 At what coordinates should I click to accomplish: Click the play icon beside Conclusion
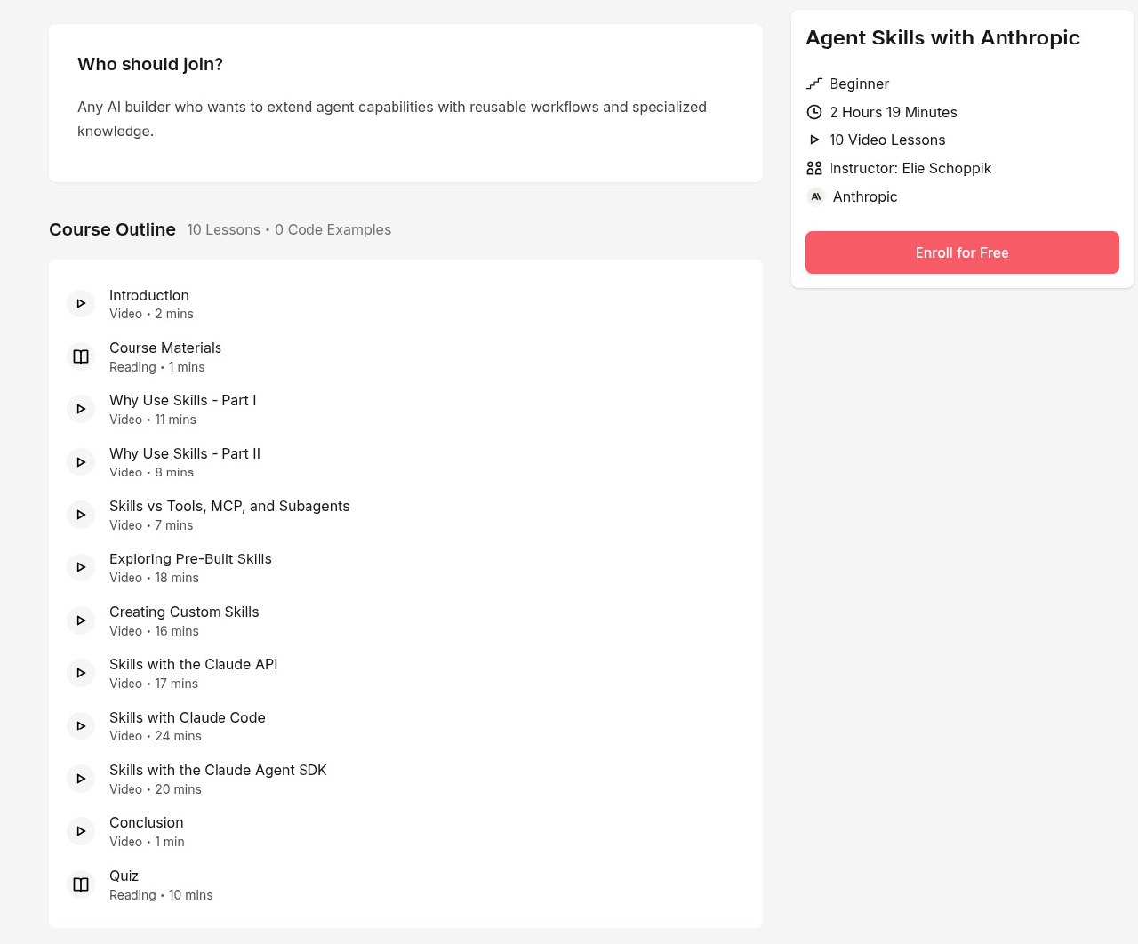point(81,831)
